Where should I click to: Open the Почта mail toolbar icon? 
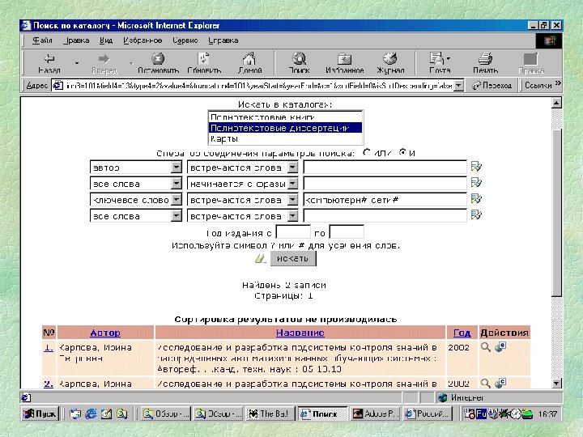(x=440, y=63)
